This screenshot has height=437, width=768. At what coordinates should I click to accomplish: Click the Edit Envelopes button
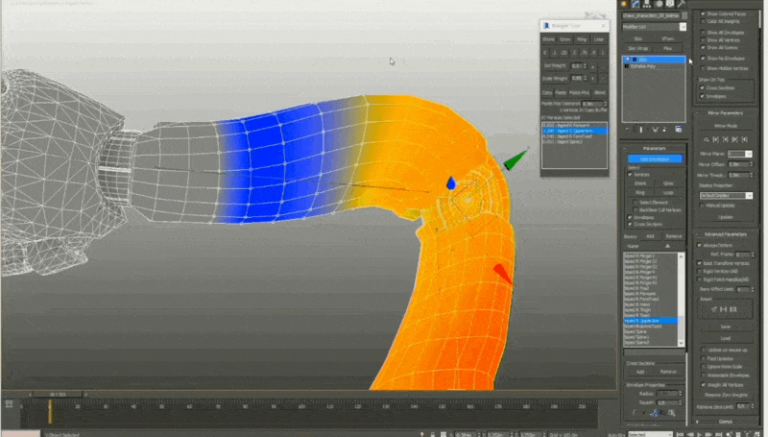click(655, 158)
